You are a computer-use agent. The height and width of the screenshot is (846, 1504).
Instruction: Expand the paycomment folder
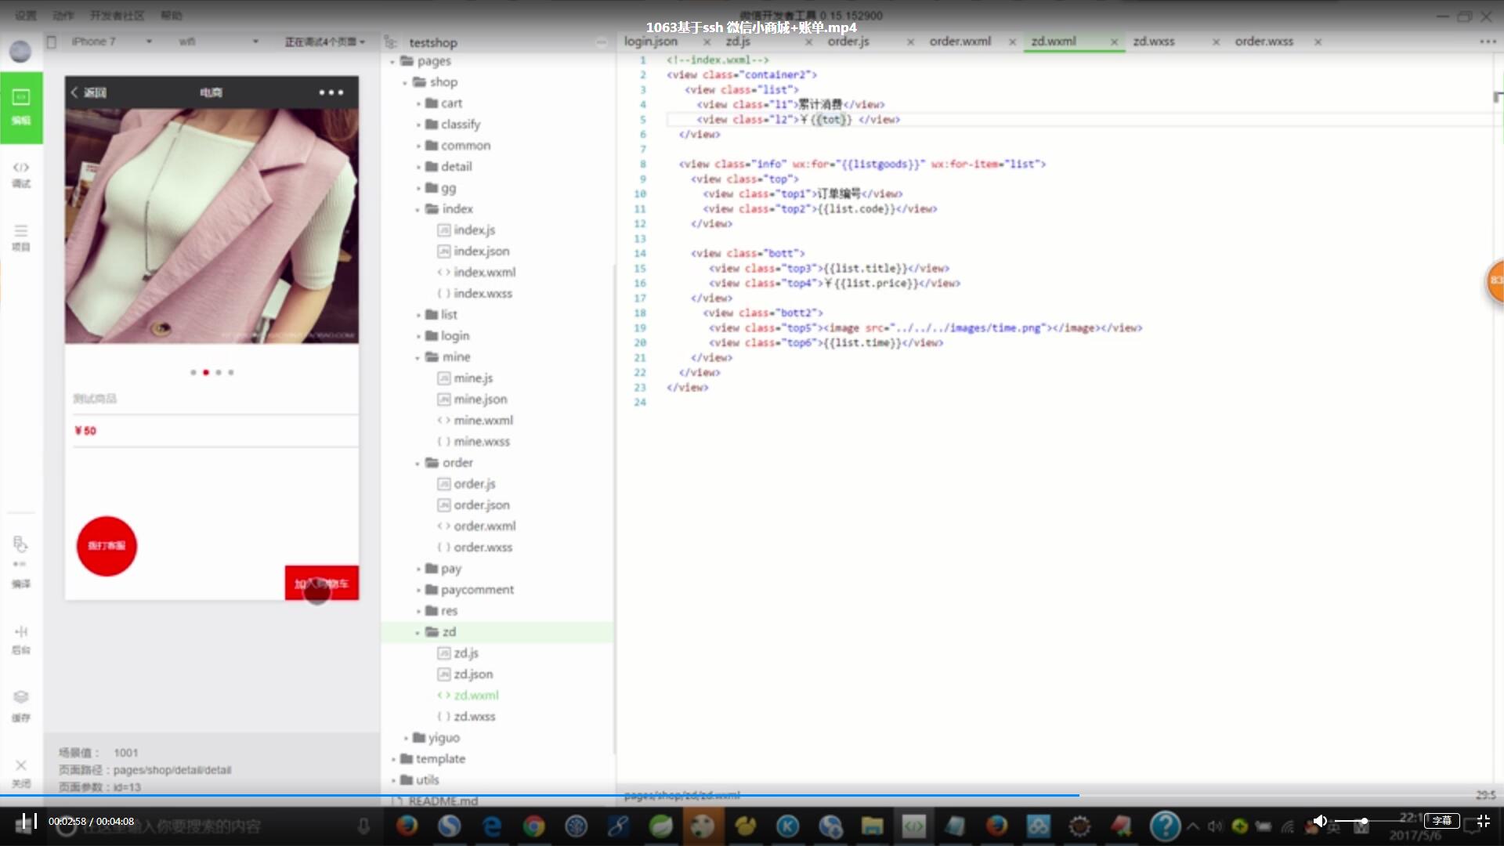(418, 590)
